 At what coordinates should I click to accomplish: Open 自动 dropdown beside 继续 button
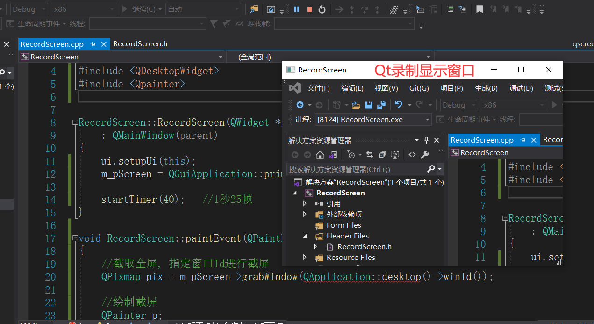tap(203, 9)
